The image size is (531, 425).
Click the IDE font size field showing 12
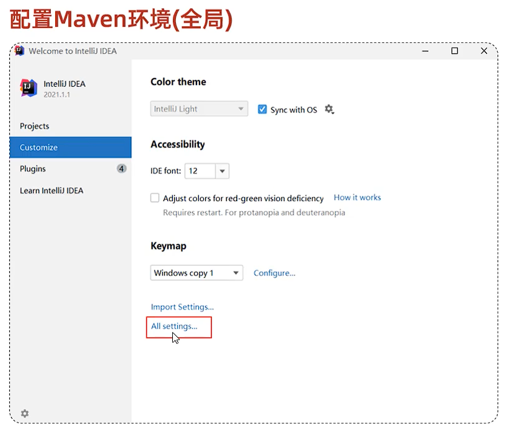(200, 171)
